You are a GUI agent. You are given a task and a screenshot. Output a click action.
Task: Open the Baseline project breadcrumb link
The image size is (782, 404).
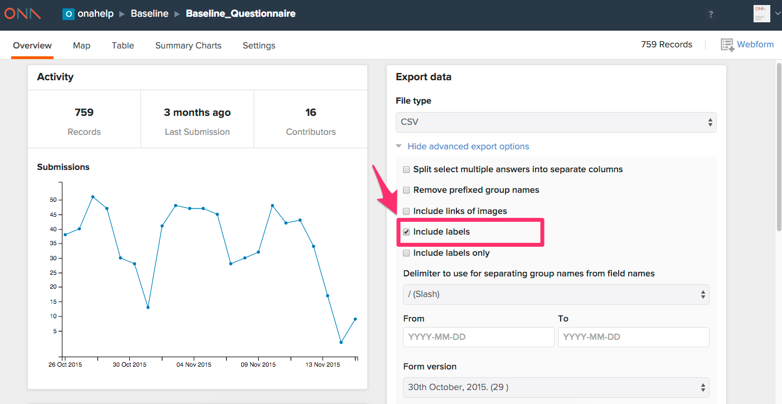click(149, 13)
